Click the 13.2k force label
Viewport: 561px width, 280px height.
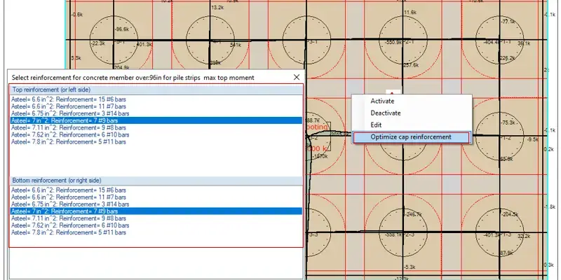coord(217,7)
